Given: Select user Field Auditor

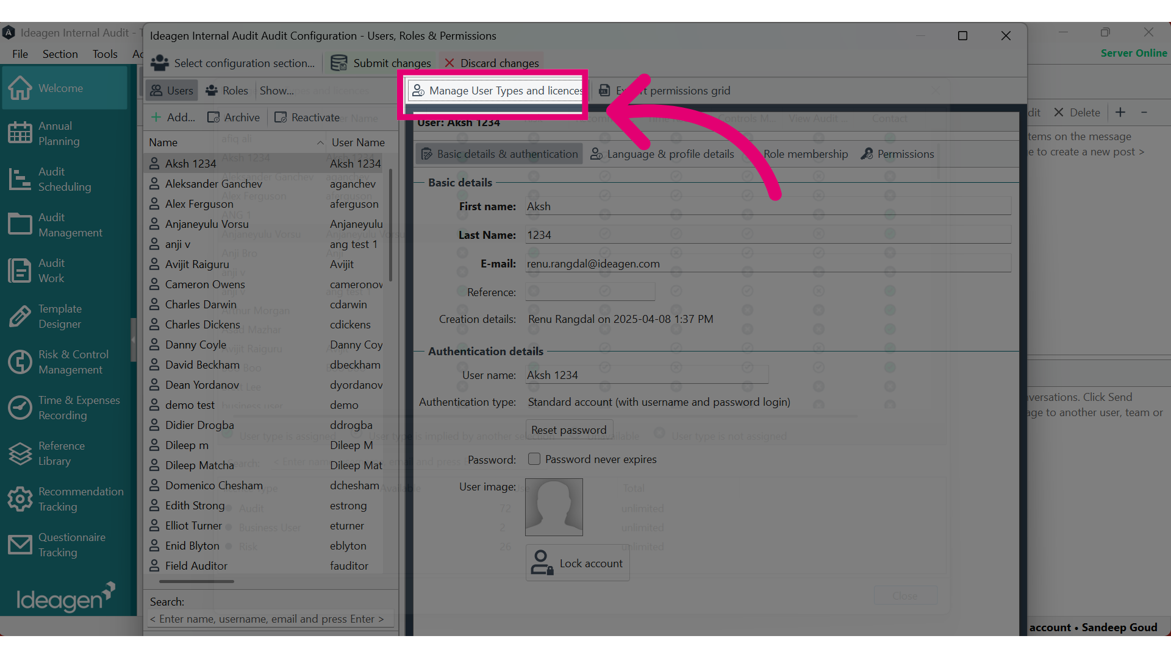Looking at the screenshot, I should coord(263,566).
